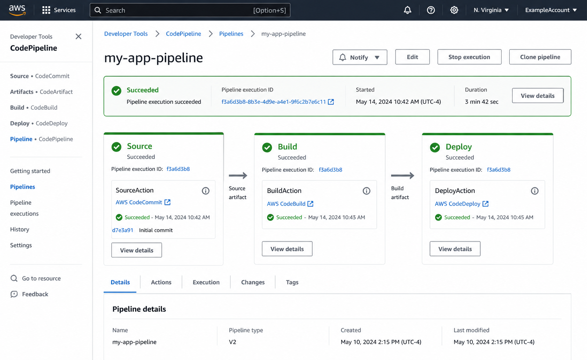Open Getting started in sidebar
Image resolution: width=587 pixels, height=360 pixels.
[30, 171]
